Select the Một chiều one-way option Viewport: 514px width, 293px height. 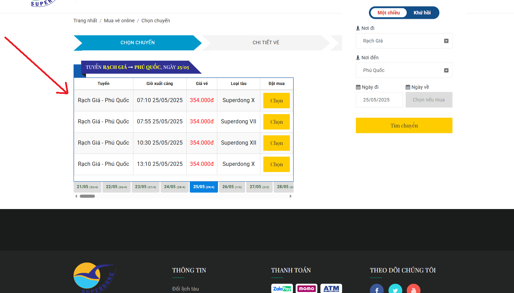coord(389,13)
